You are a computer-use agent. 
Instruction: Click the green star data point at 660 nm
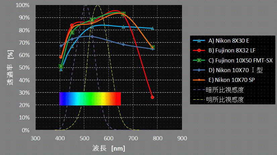(124, 14)
